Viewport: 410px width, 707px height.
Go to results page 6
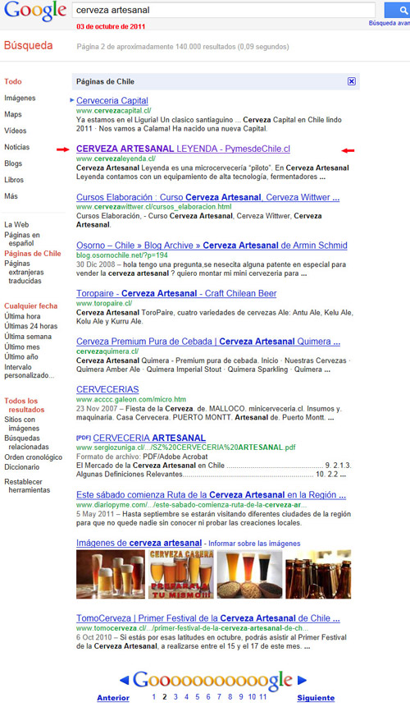coord(208,697)
